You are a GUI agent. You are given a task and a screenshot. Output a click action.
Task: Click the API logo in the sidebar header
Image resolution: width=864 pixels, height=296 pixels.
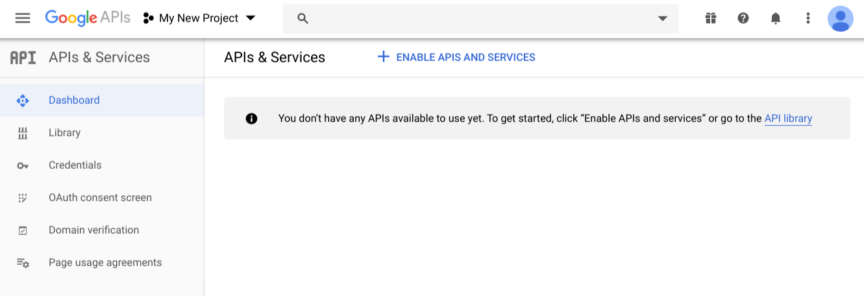(x=23, y=58)
